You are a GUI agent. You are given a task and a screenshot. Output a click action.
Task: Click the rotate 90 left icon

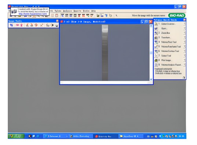[x=27, y=25]
